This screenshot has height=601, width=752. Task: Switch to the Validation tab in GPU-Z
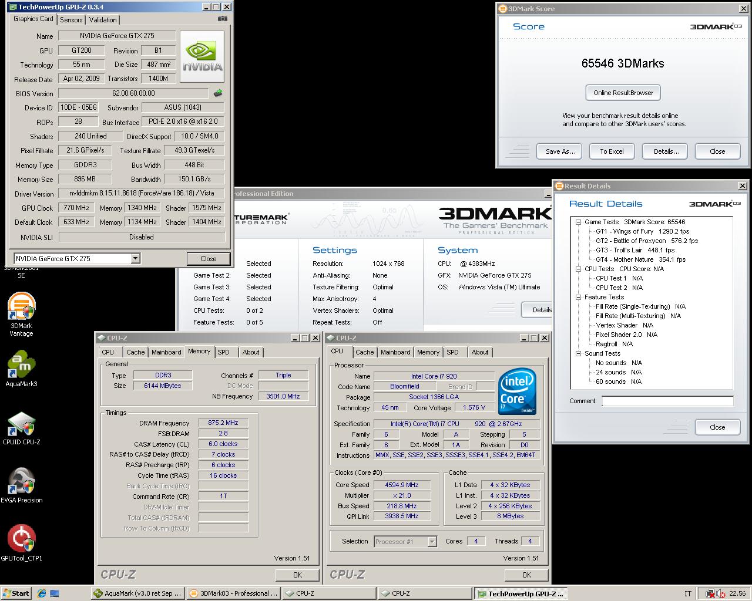click(103, 19)
